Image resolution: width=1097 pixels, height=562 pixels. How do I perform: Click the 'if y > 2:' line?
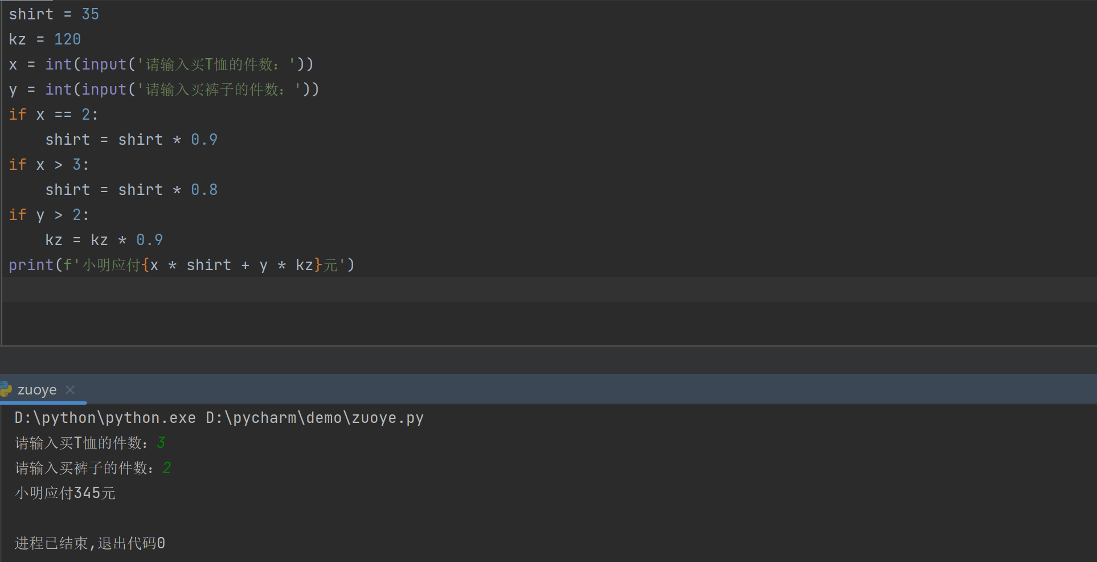49,215
